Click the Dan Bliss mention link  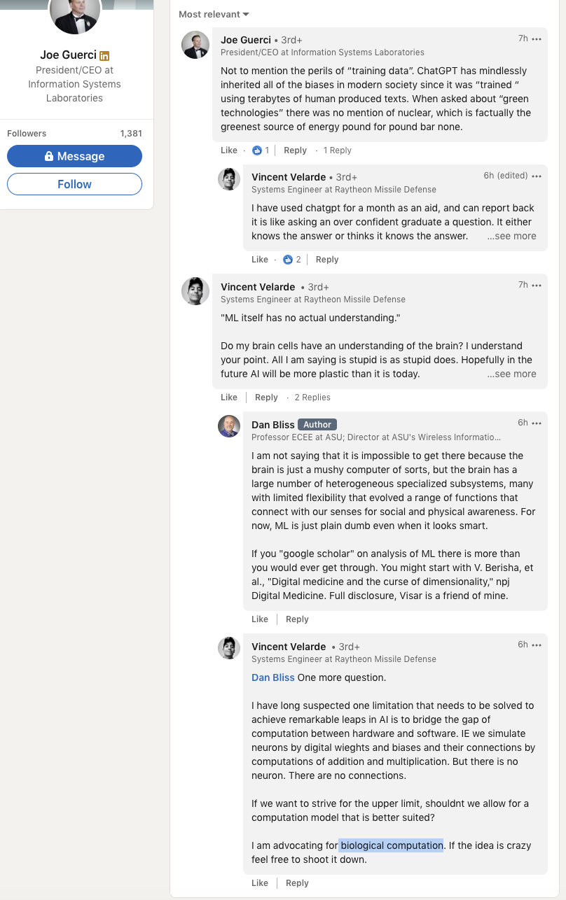tap(273, 677)
